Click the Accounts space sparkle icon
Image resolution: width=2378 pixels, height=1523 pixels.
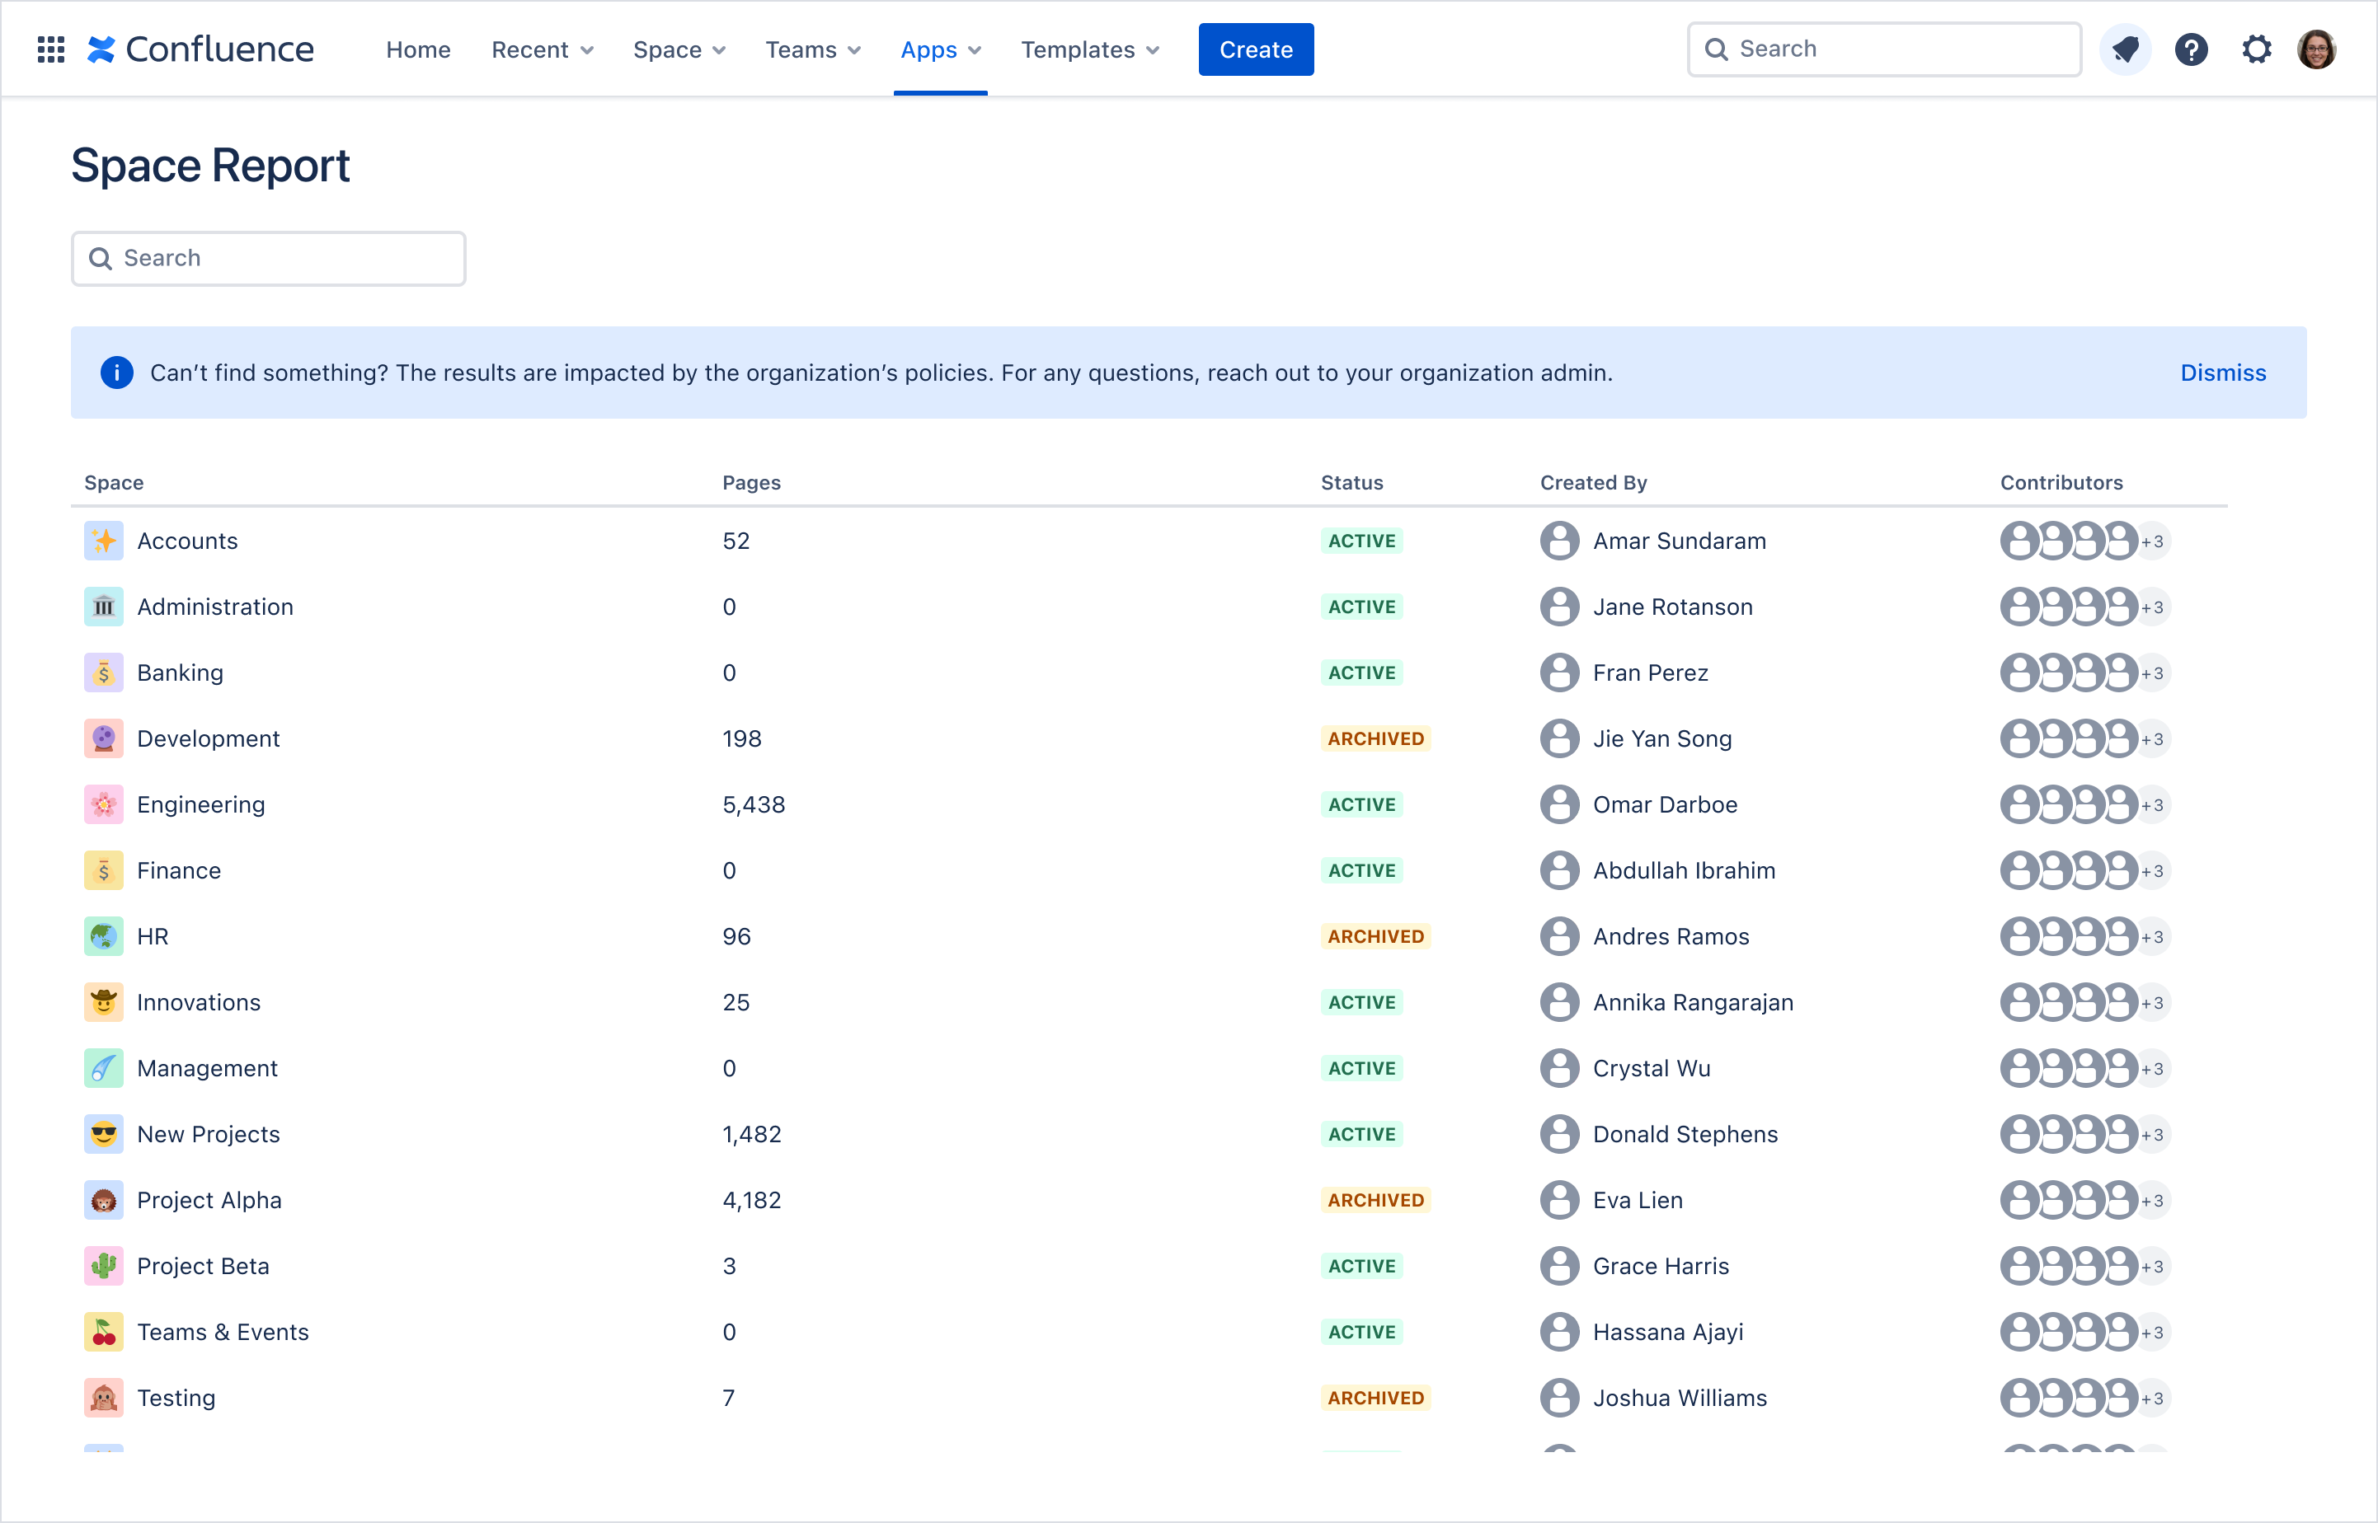point(104,541)
